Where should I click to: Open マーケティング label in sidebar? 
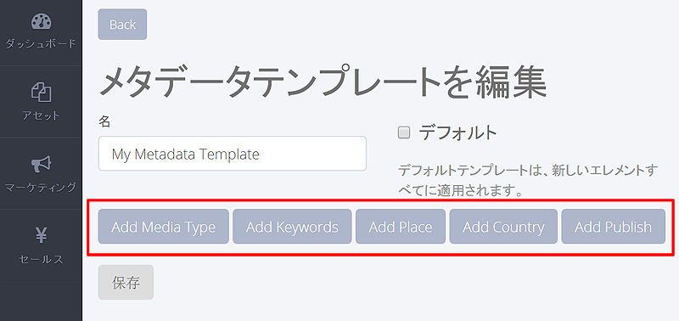tap(41, 187)
